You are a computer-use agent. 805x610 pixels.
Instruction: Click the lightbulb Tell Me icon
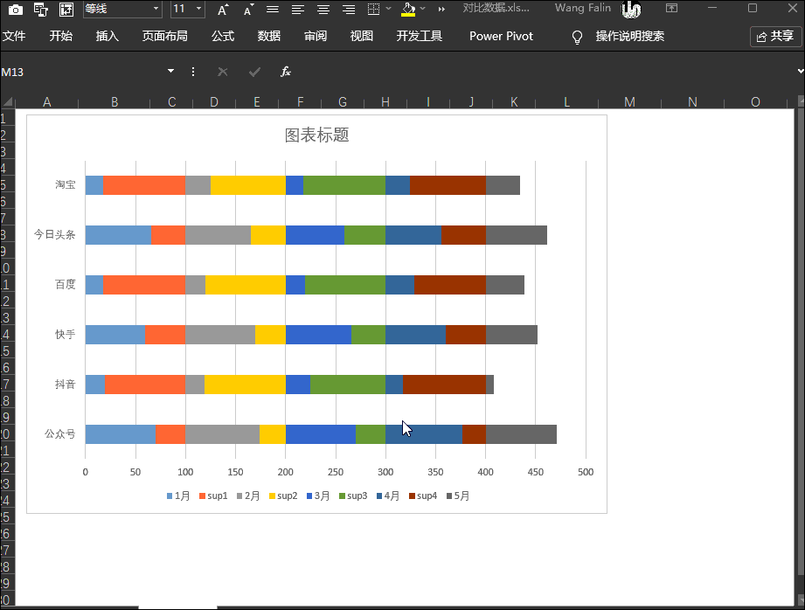coord(577,37)
